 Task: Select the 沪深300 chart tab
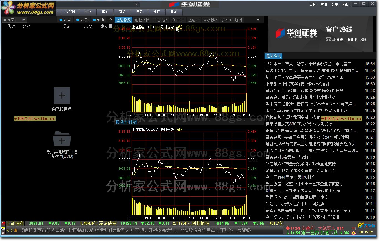[x=178, y=20]
